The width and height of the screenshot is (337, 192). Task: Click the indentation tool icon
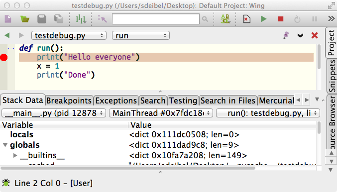[81, 19]
